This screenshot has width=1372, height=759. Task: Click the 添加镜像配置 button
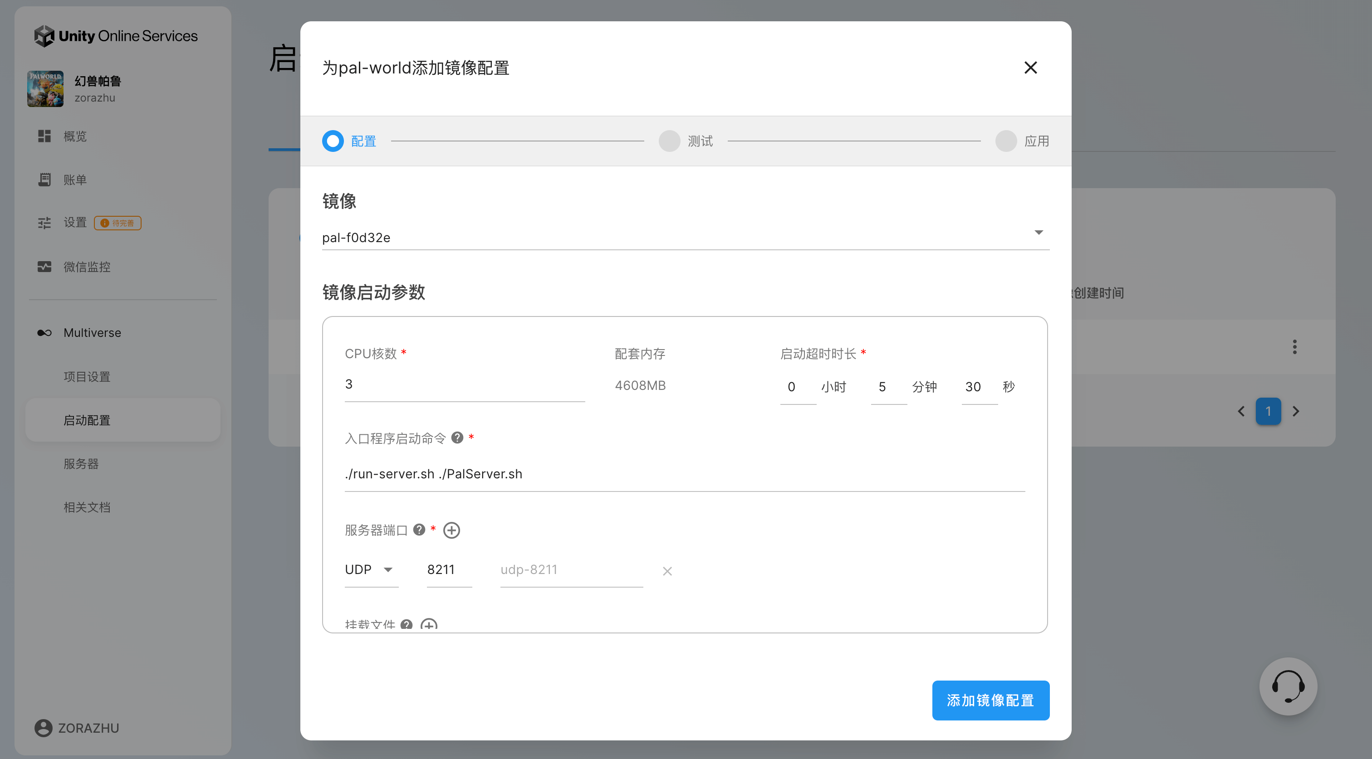coord(990,700)
